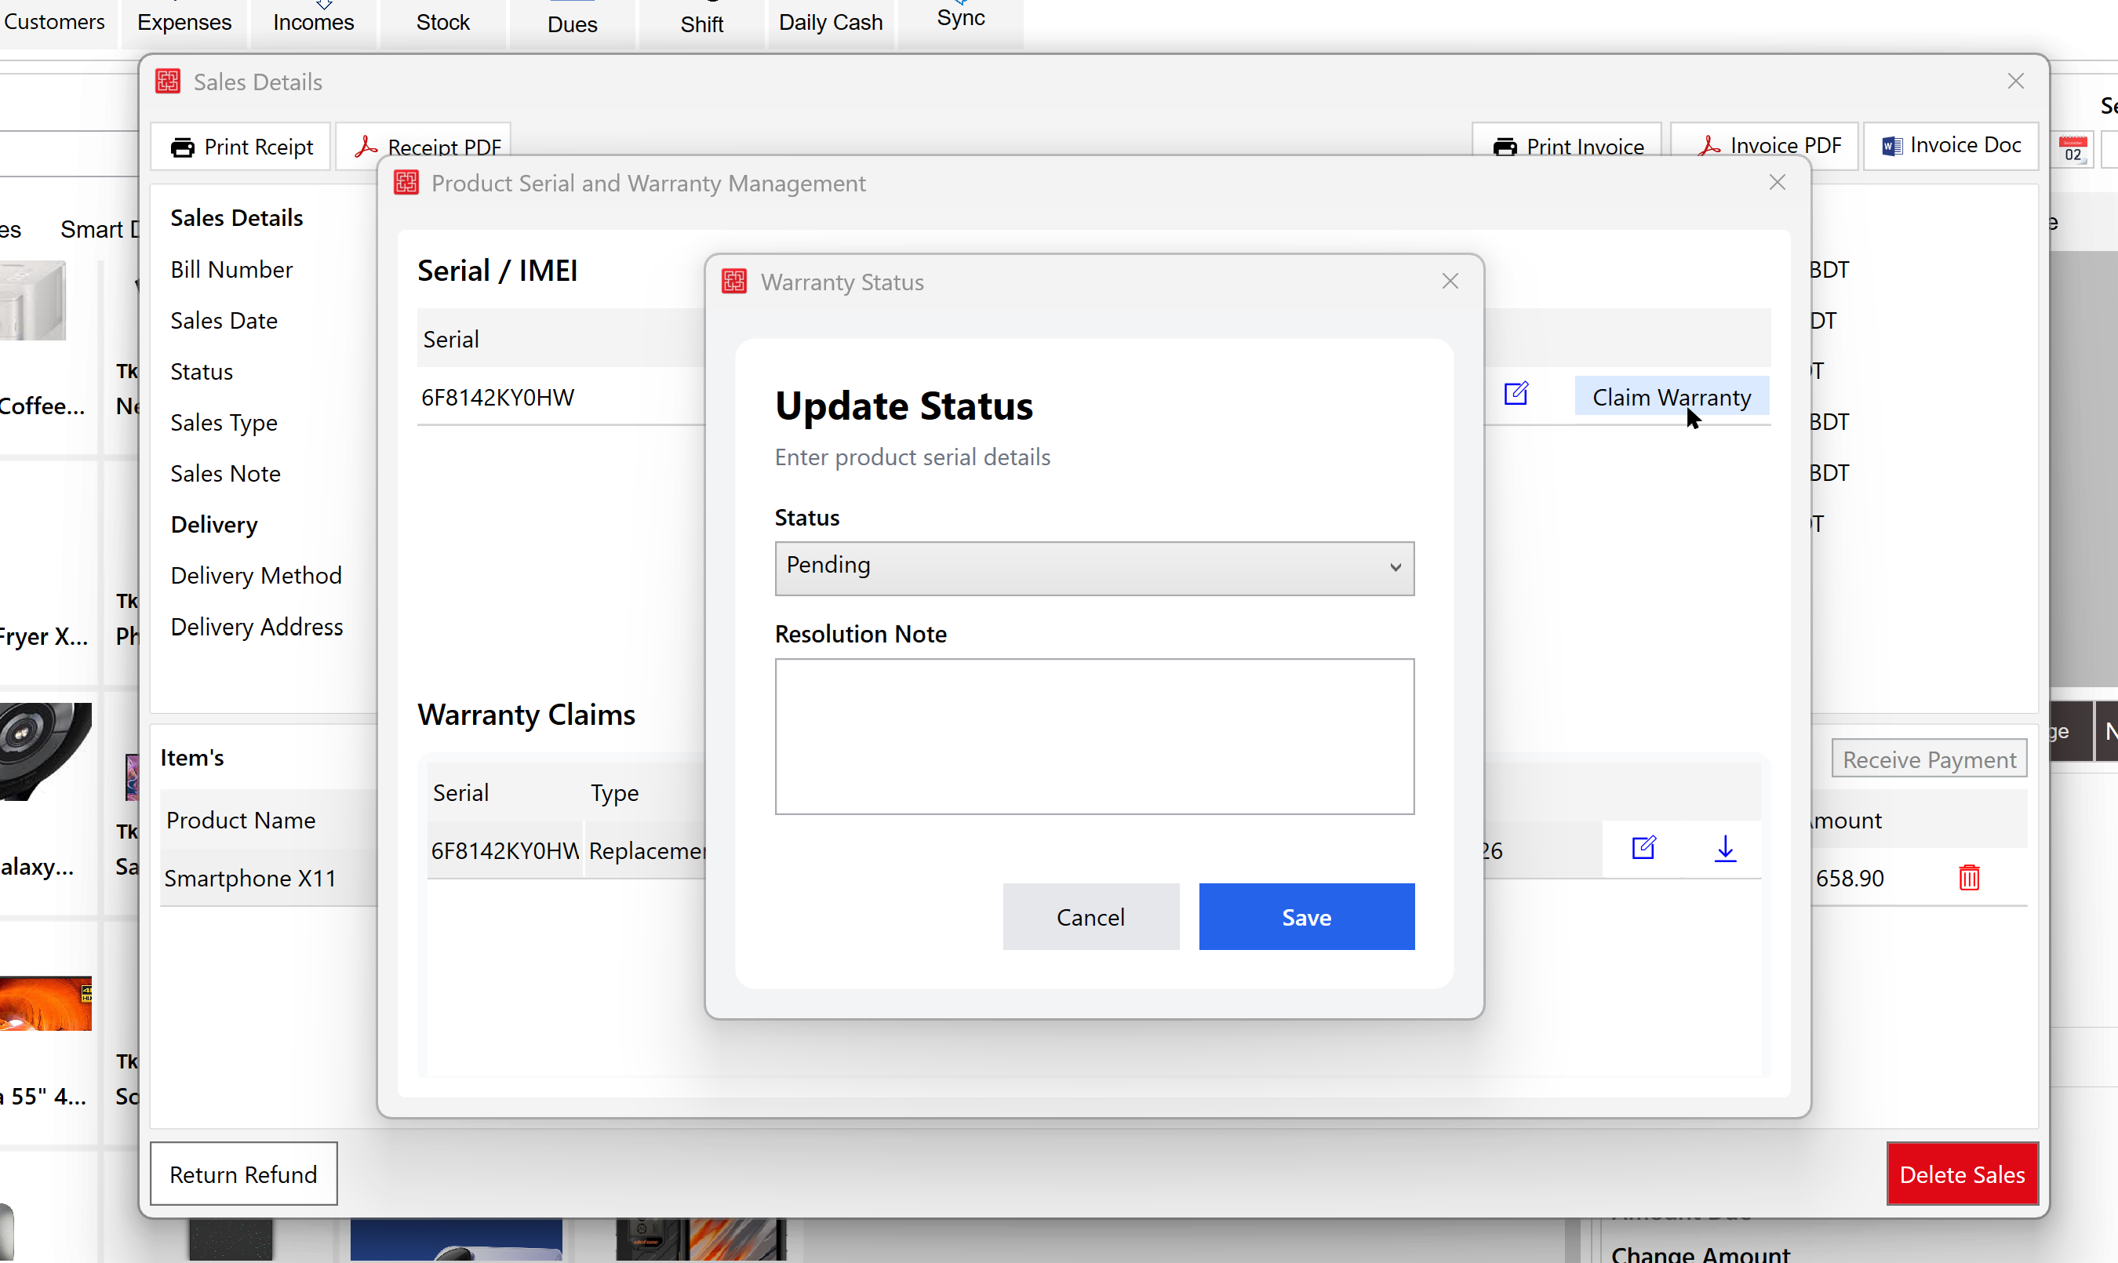2118x1263 pixels.
Task: Open the Shift tab
Action: (x=701, y=24)
